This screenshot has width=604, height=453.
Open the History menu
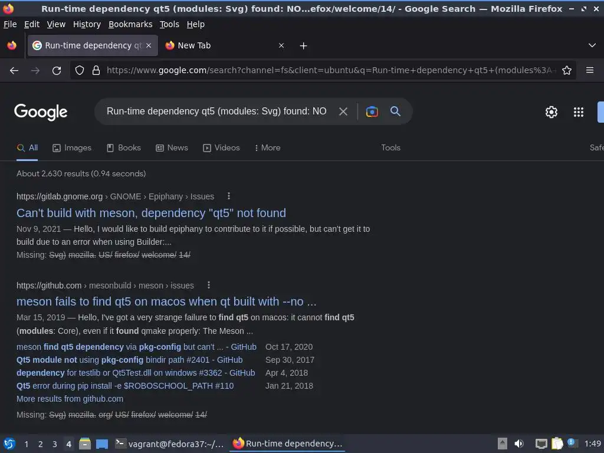click(87, 24)
